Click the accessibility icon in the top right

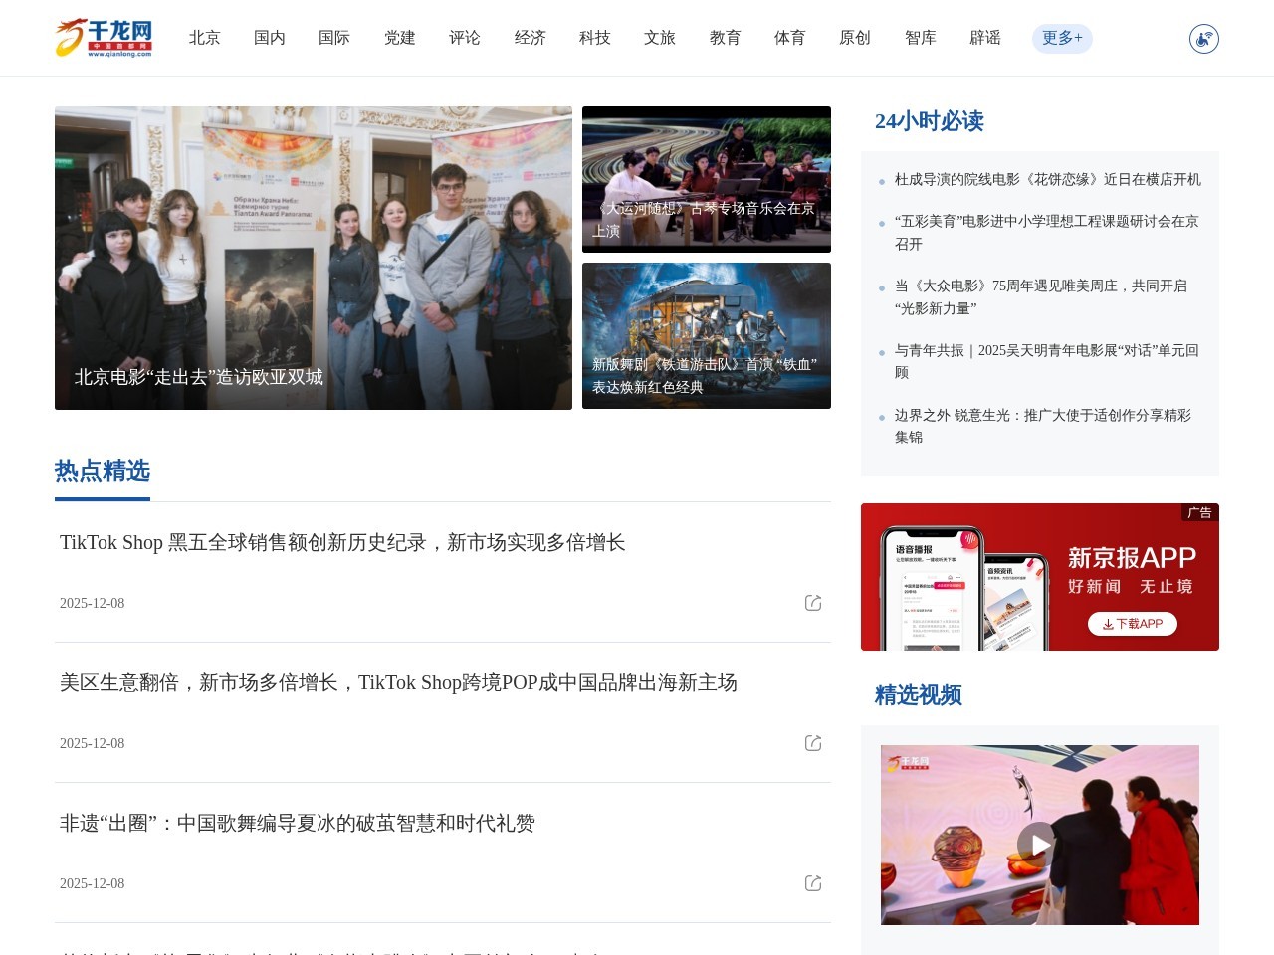point(1202,38)
